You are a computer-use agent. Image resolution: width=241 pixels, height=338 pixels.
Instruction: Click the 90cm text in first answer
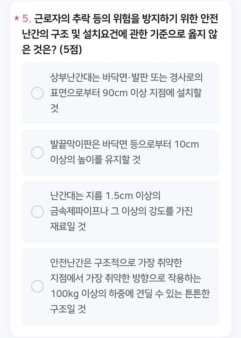pos(114,94)
